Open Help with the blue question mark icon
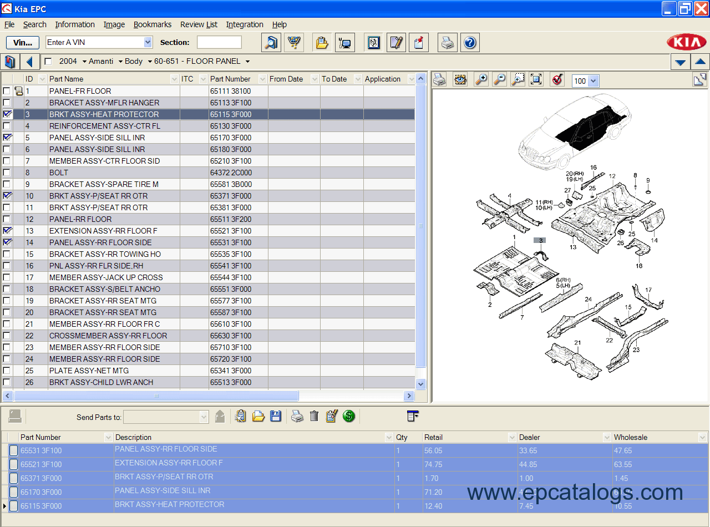The height and width of the screenshot is (527, 710). pyautogui.click(x=470, y=43)
